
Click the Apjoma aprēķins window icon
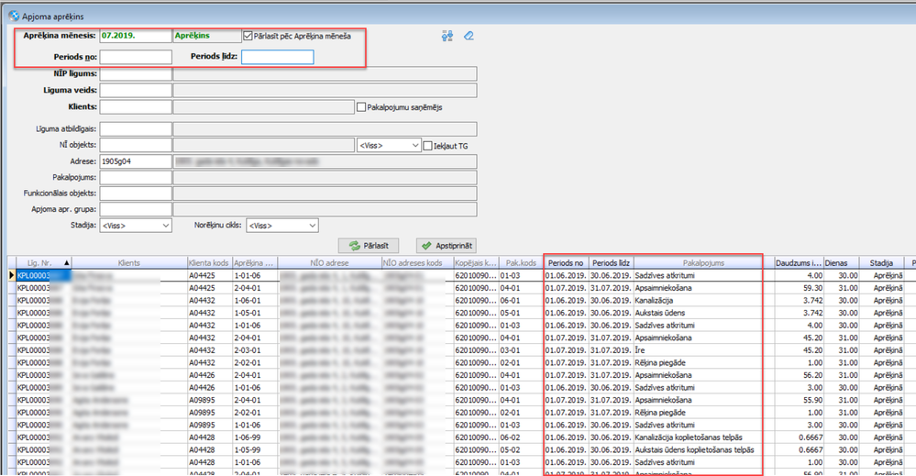pos(14,16)
